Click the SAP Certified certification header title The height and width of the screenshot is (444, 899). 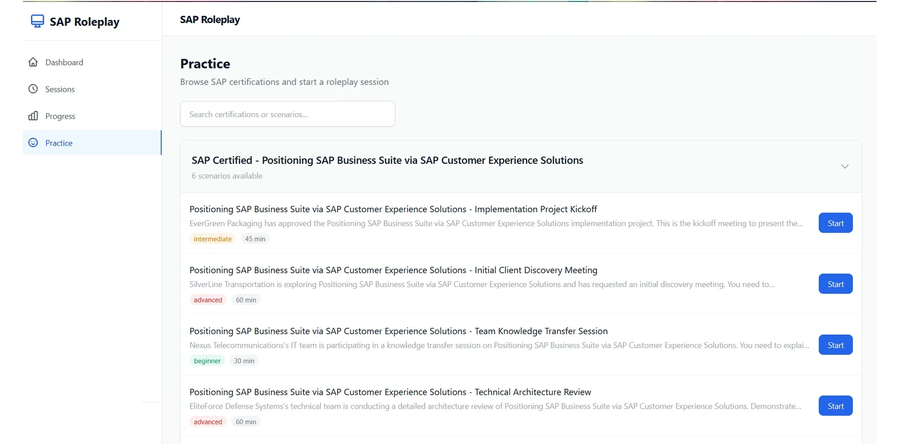[x=387, y=160]
